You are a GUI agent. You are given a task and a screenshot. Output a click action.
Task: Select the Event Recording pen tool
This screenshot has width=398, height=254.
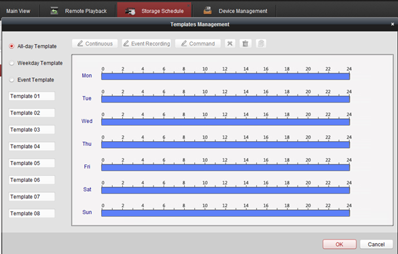click(x=146, y=43)
